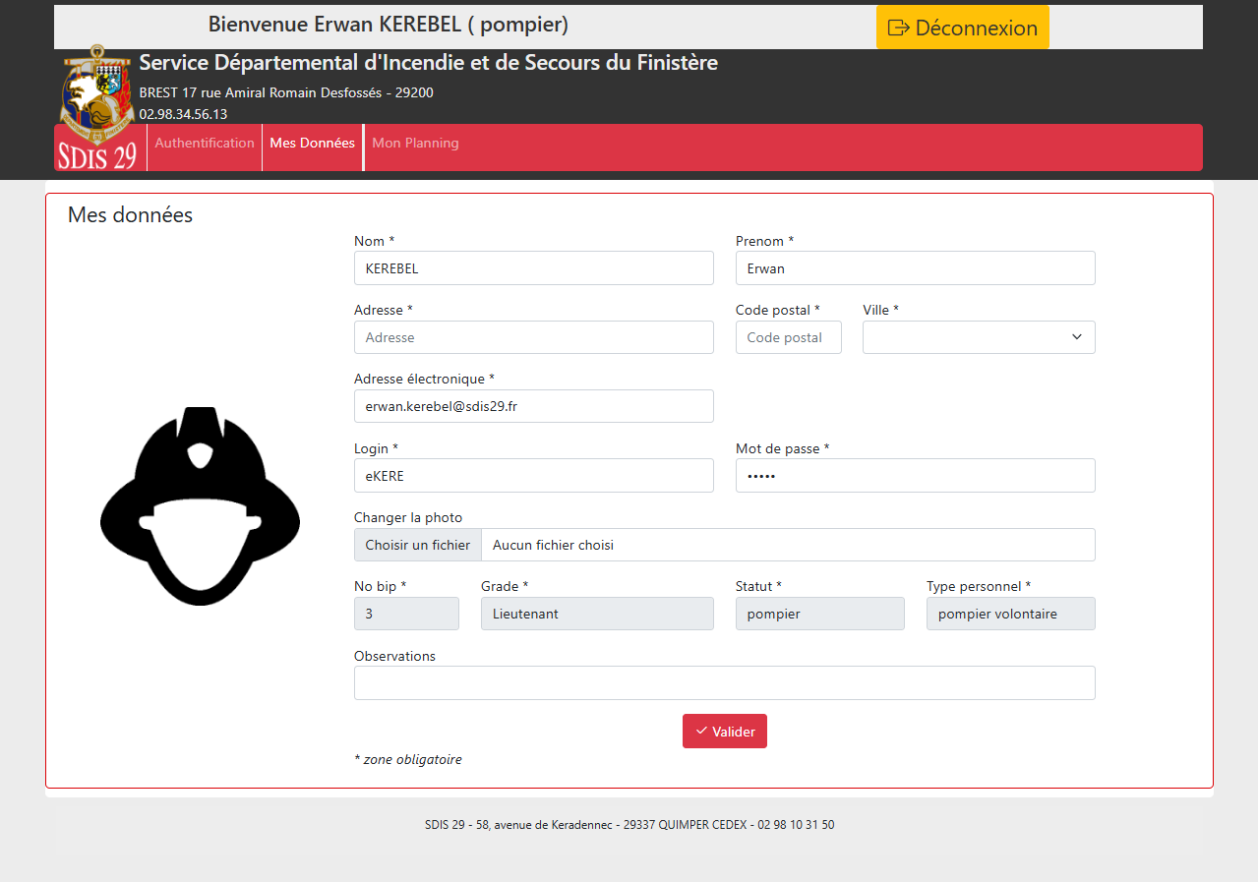Click the Mot de passe field
Screen dimensions: 1258x882
pos(915,476)
